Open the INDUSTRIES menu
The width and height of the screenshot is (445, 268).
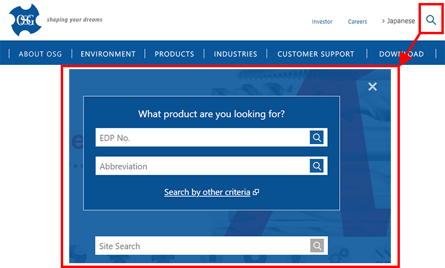(x=235, y=54)
